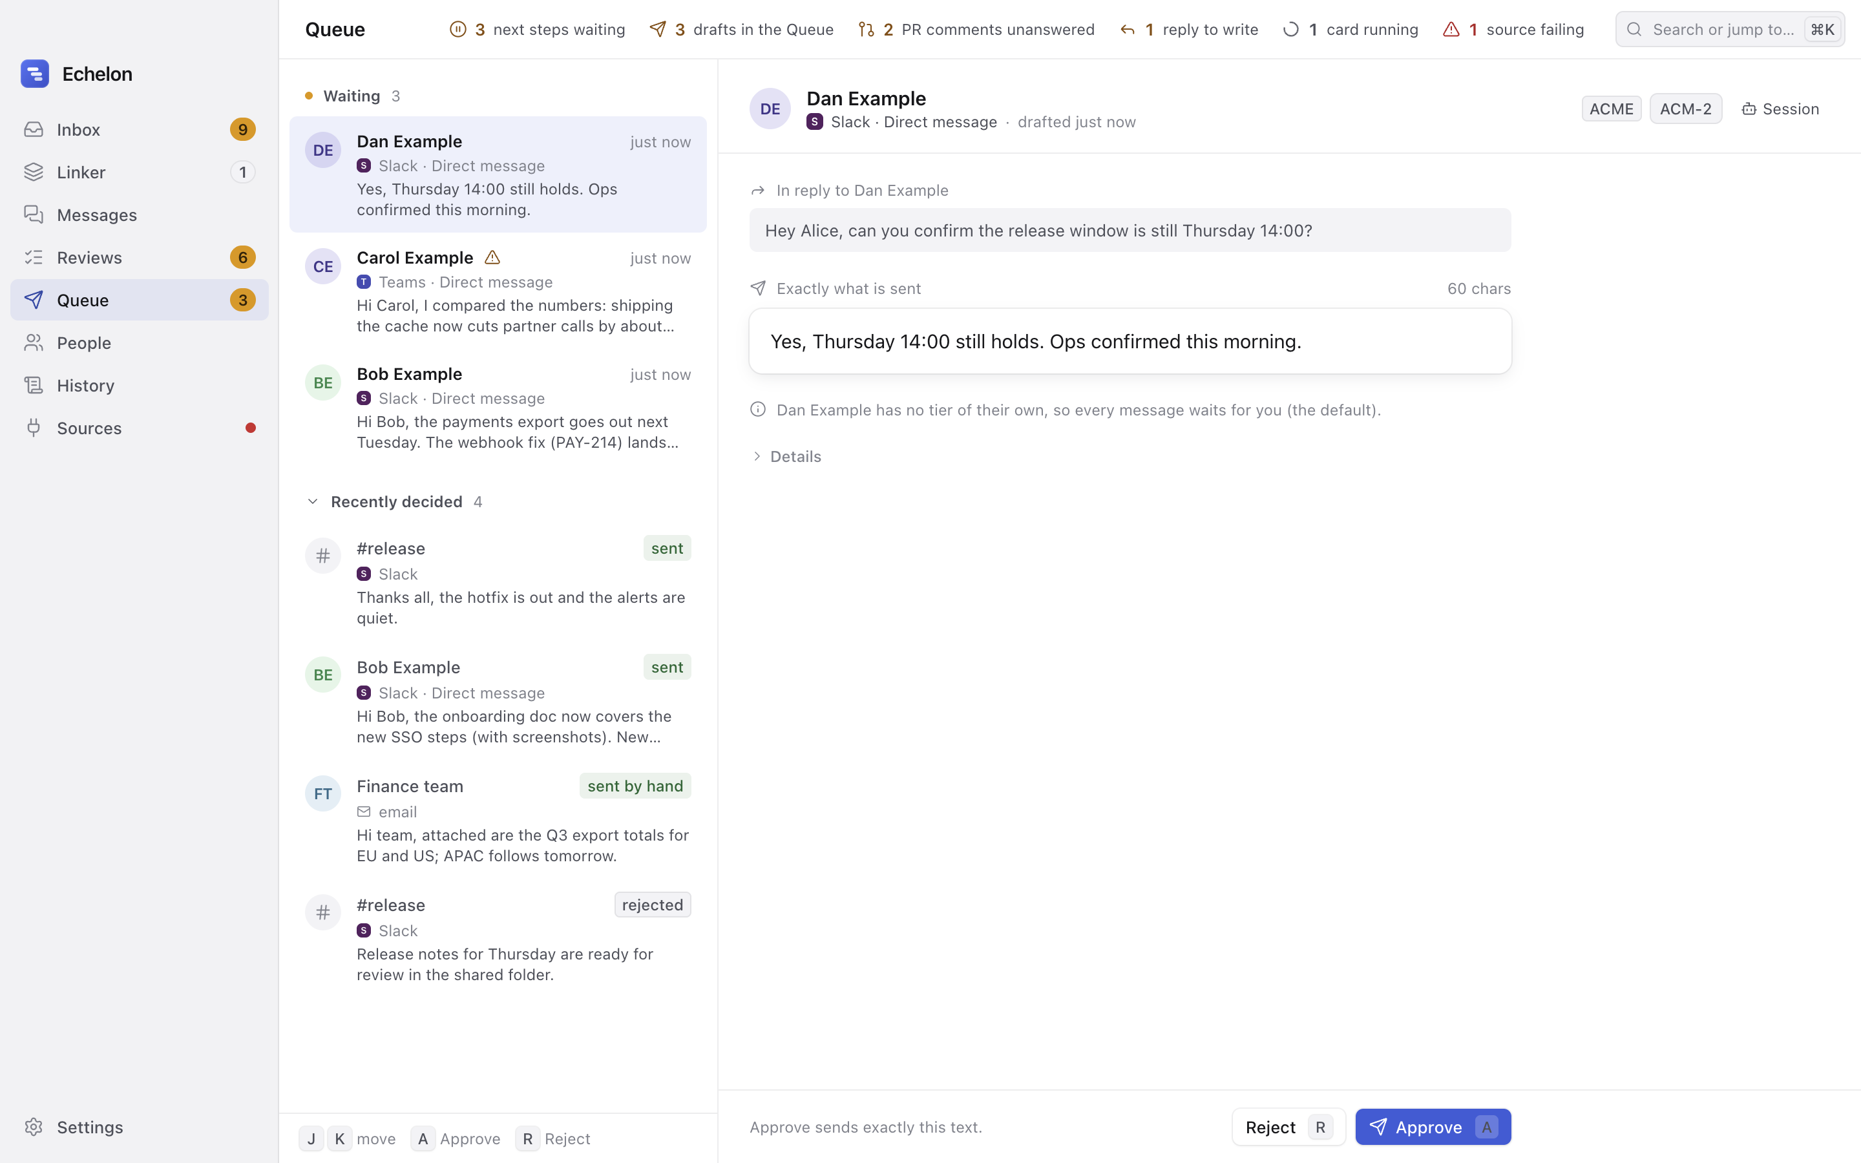Open the Finance team email entry
This screenshot has height=1163, width=1861.
(x=498, y=820)
